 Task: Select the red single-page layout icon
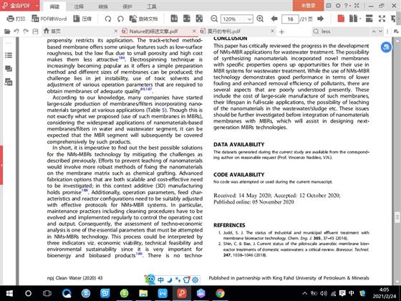pos(341,19)
